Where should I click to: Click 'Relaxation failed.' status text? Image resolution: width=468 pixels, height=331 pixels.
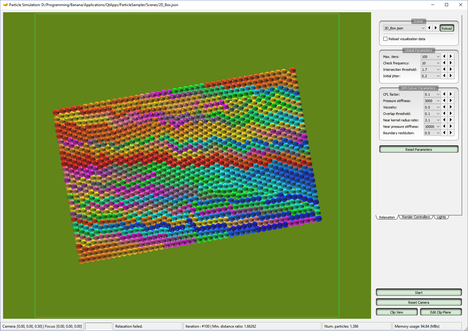point(129,326)
